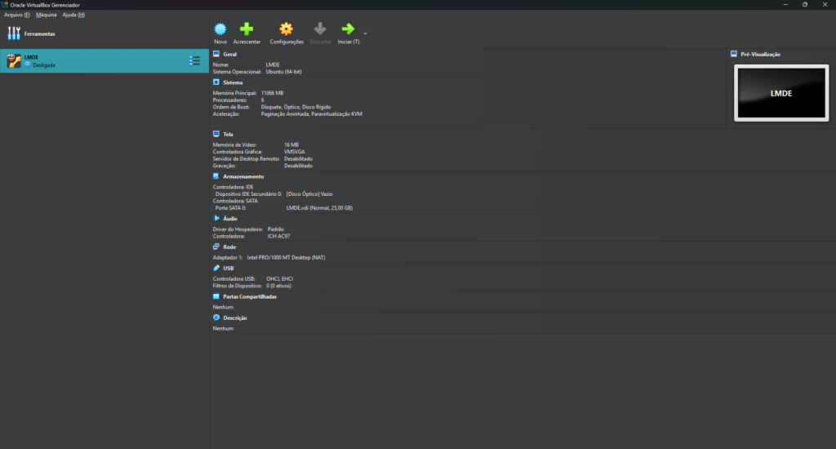836x449 pixels.
Task: Click the LMDE machine OS icon
Action: tap(13, 60)
